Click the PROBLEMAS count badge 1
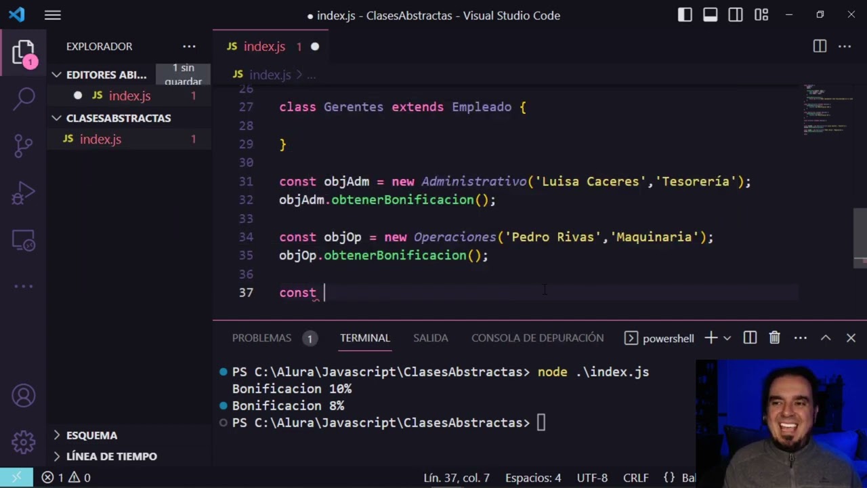 tap(310, 338)
